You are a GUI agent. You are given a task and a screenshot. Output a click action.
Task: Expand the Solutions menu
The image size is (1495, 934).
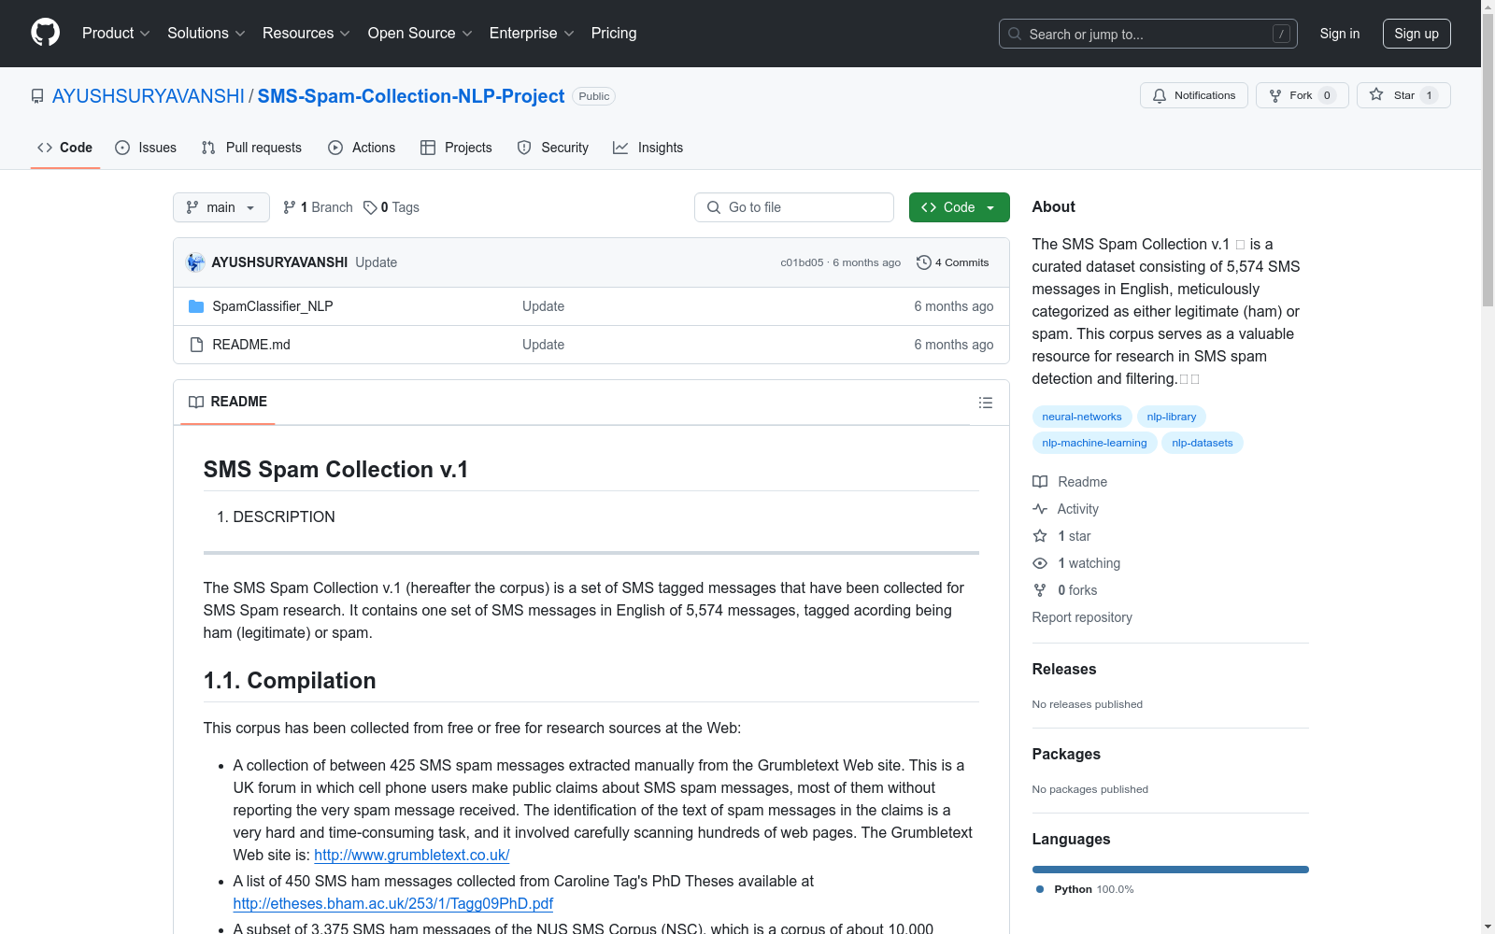pos(206,33)
